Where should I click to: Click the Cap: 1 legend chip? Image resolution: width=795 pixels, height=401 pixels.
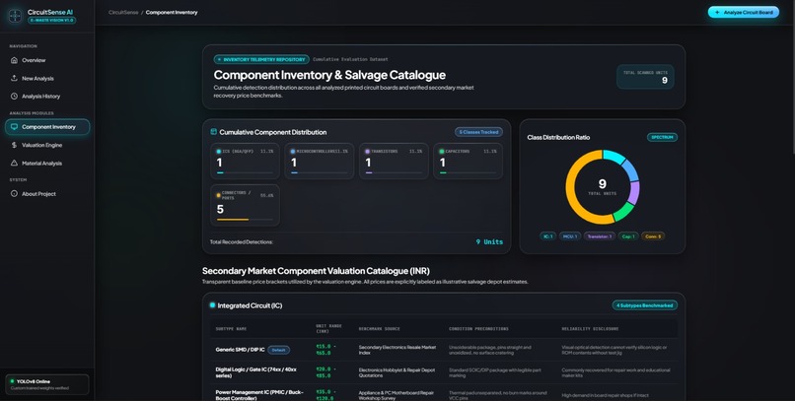[x=628, y=235]
